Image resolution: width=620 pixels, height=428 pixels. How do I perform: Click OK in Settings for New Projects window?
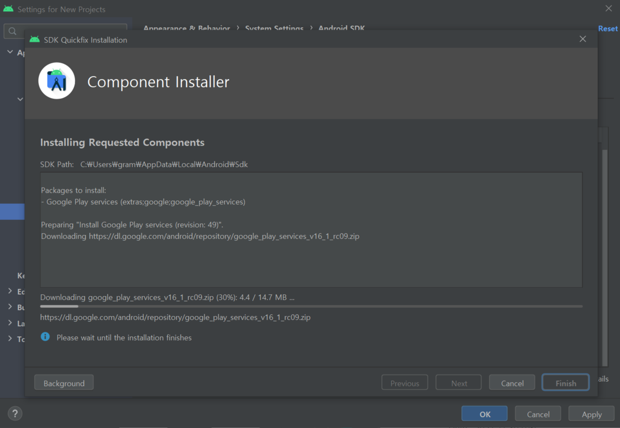pos(485,414)
